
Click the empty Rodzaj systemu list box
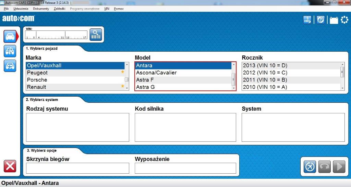click(x=78, y=127)
